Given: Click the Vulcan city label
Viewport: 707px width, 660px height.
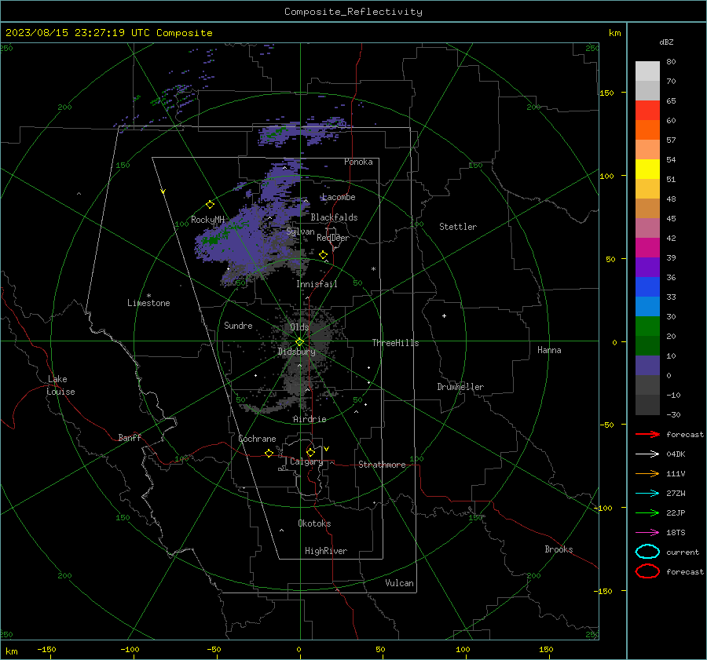Looking at the screenshot, I should (x=399, y=583).
